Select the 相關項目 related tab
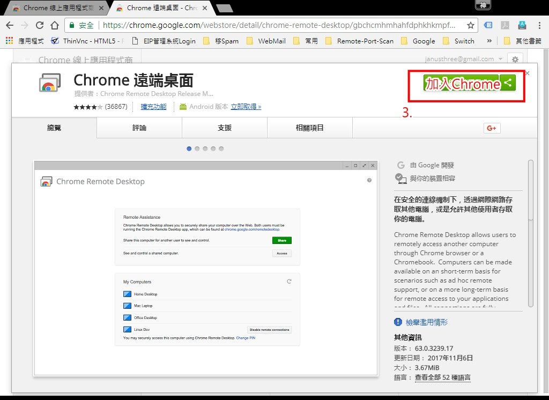This screenshot has width=549, height=400. pyautogui.click(x=309, y=128)
